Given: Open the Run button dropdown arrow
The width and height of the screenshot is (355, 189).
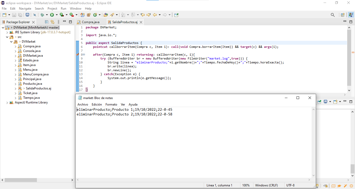Looking at the screenshot, I should click(x=57, y=15).
